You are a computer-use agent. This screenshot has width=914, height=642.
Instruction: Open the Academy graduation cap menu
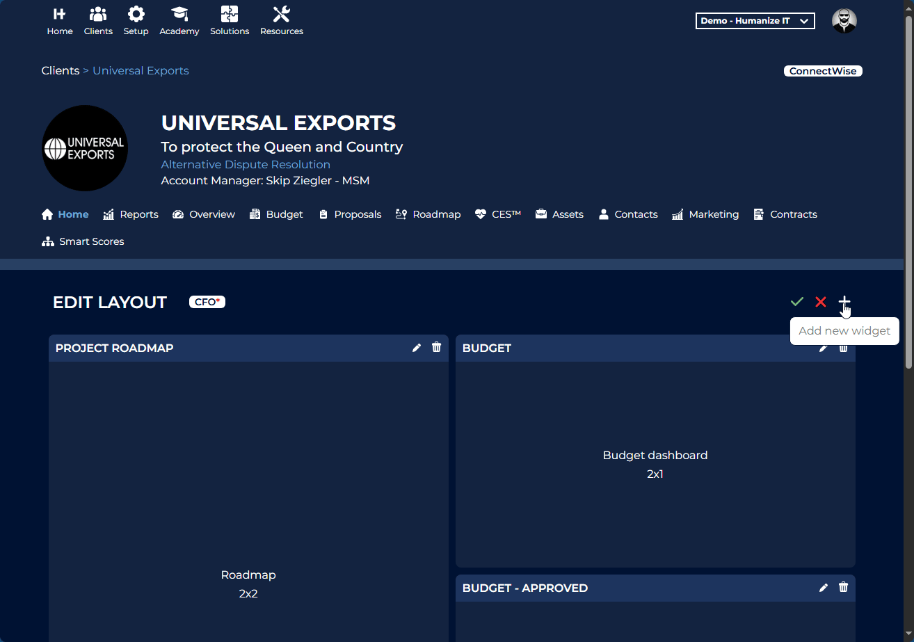click(x=179, y=21)
